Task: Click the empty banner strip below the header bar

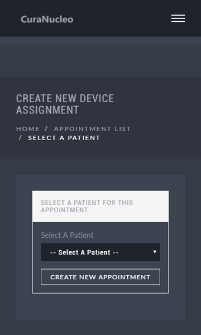Action: [x=100, y=61]
